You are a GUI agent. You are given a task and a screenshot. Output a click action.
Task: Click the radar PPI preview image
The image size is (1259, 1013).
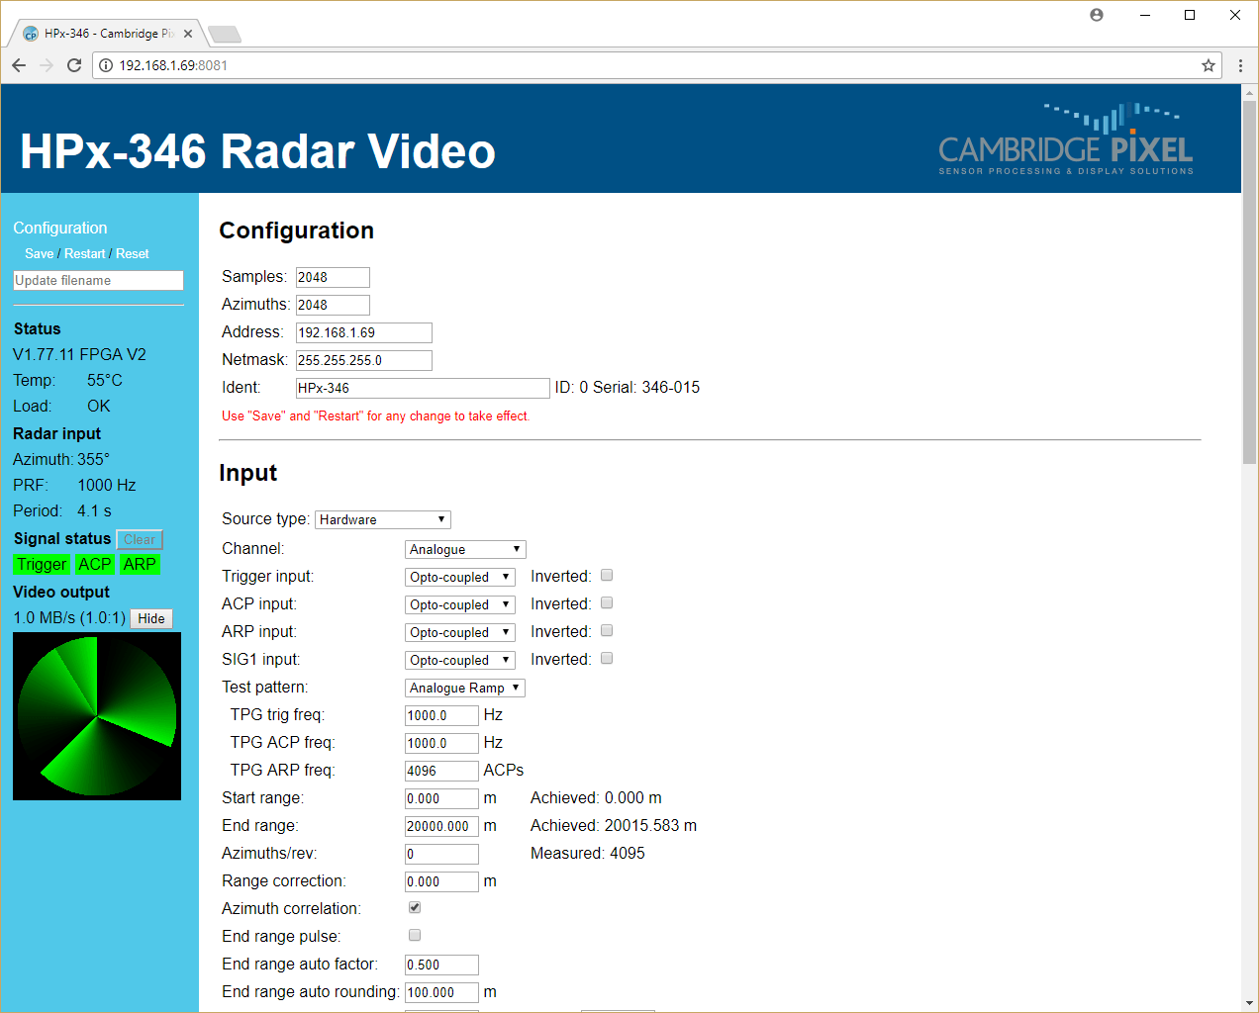point(96,715)
